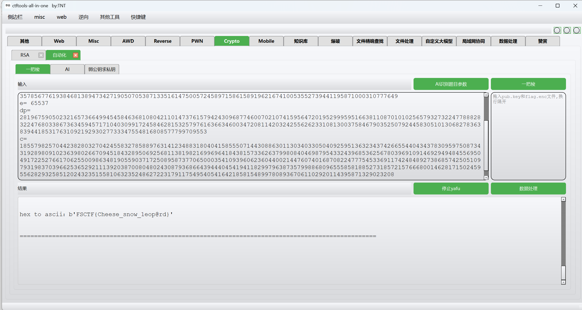Click the 'e= 65537' line in input
This screenshot has height=310, width=582.
click(x=34, y=103)
